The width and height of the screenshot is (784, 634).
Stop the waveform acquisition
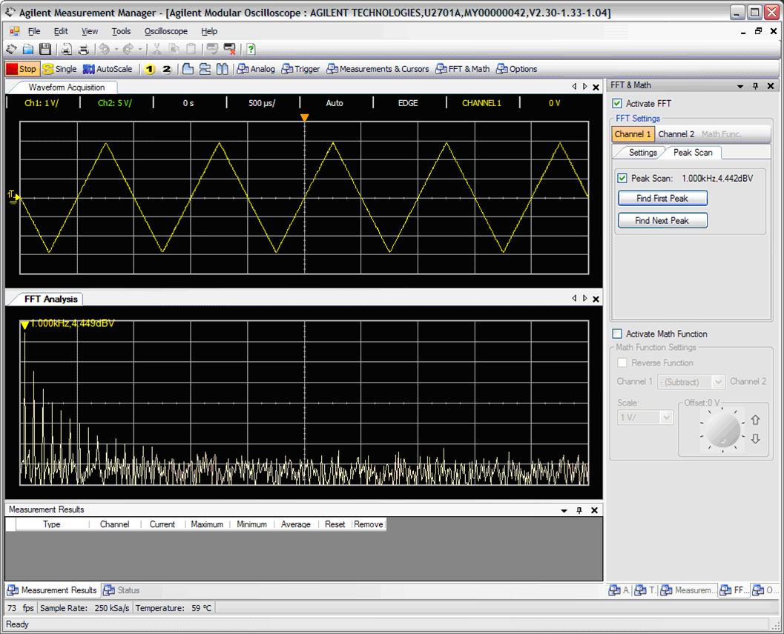(x=22, y=69)
